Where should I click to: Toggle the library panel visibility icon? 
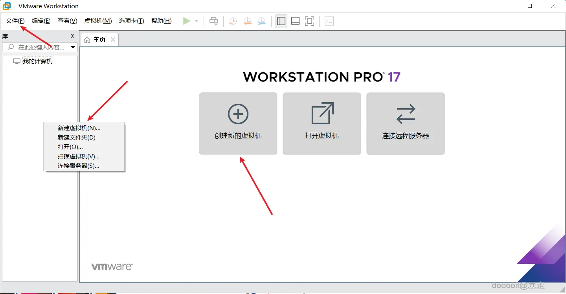point(281,21)
